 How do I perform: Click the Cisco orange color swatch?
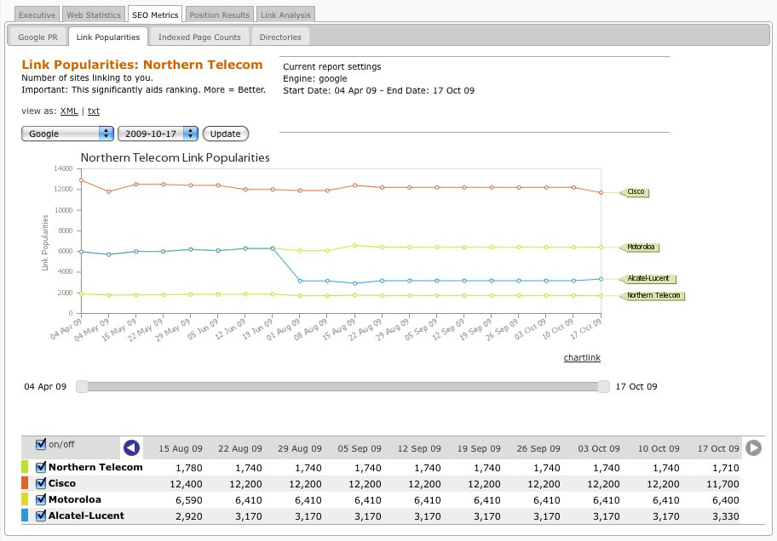pos(25,483)
